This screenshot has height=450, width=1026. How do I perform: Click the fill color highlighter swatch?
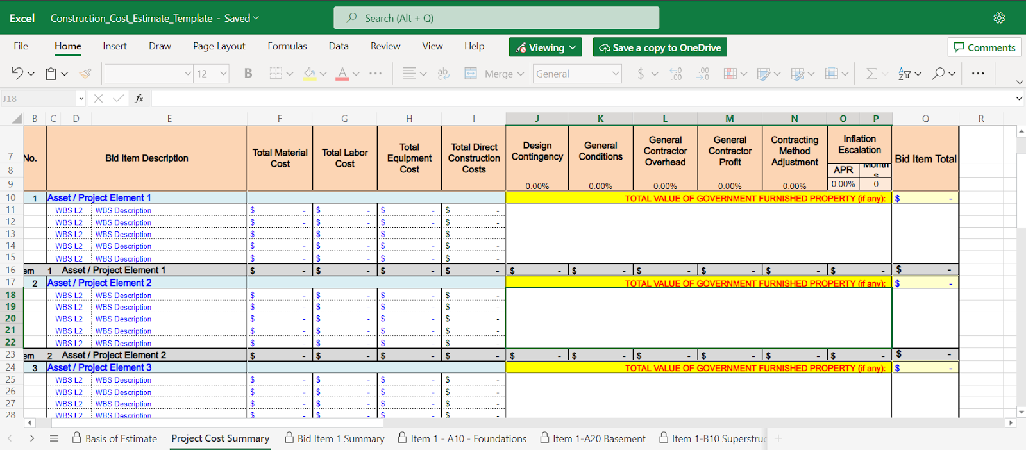click(x=310, y=74)
